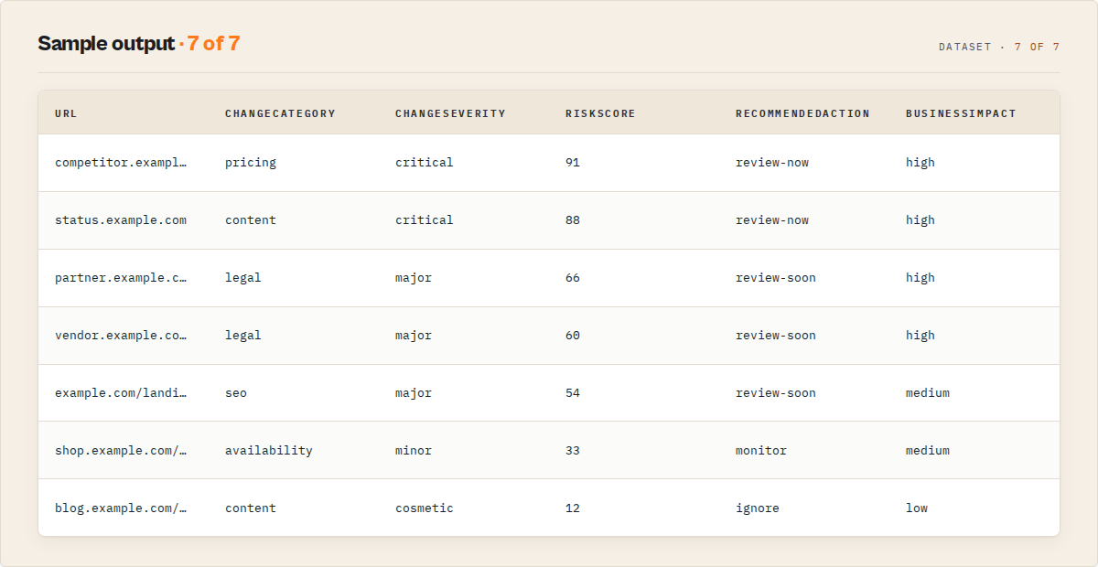
Task: Click the RECOMMENDEDACTION column header
Action: 802,113
